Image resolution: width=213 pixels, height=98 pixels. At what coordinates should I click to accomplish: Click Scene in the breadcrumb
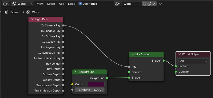click(x=14, y=12)
